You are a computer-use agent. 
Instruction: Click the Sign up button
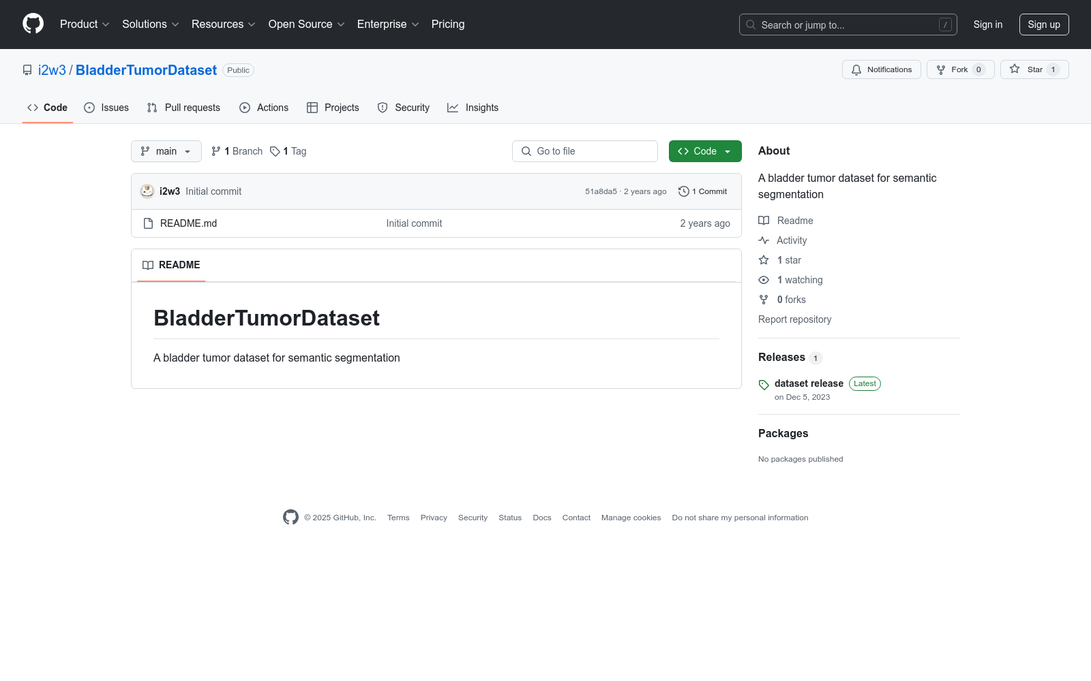click(x=1043, y=25)
